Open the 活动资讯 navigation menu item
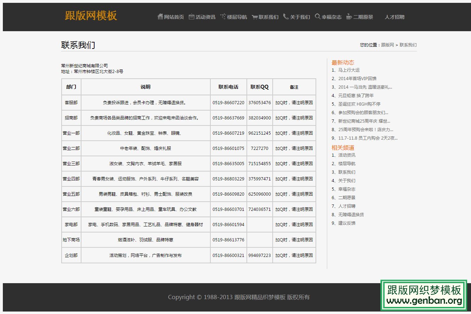 tap(205, 16)
